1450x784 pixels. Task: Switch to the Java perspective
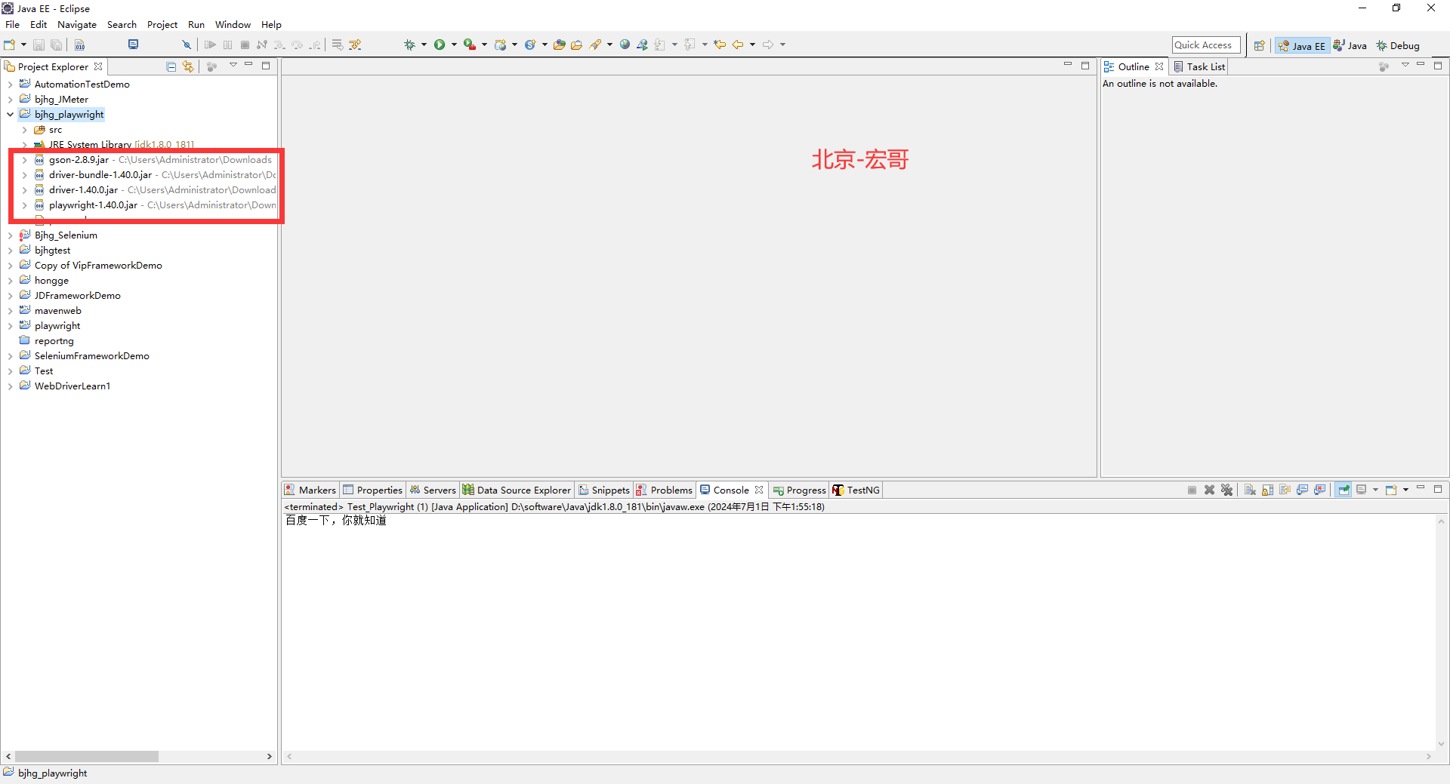(1350, 46)
